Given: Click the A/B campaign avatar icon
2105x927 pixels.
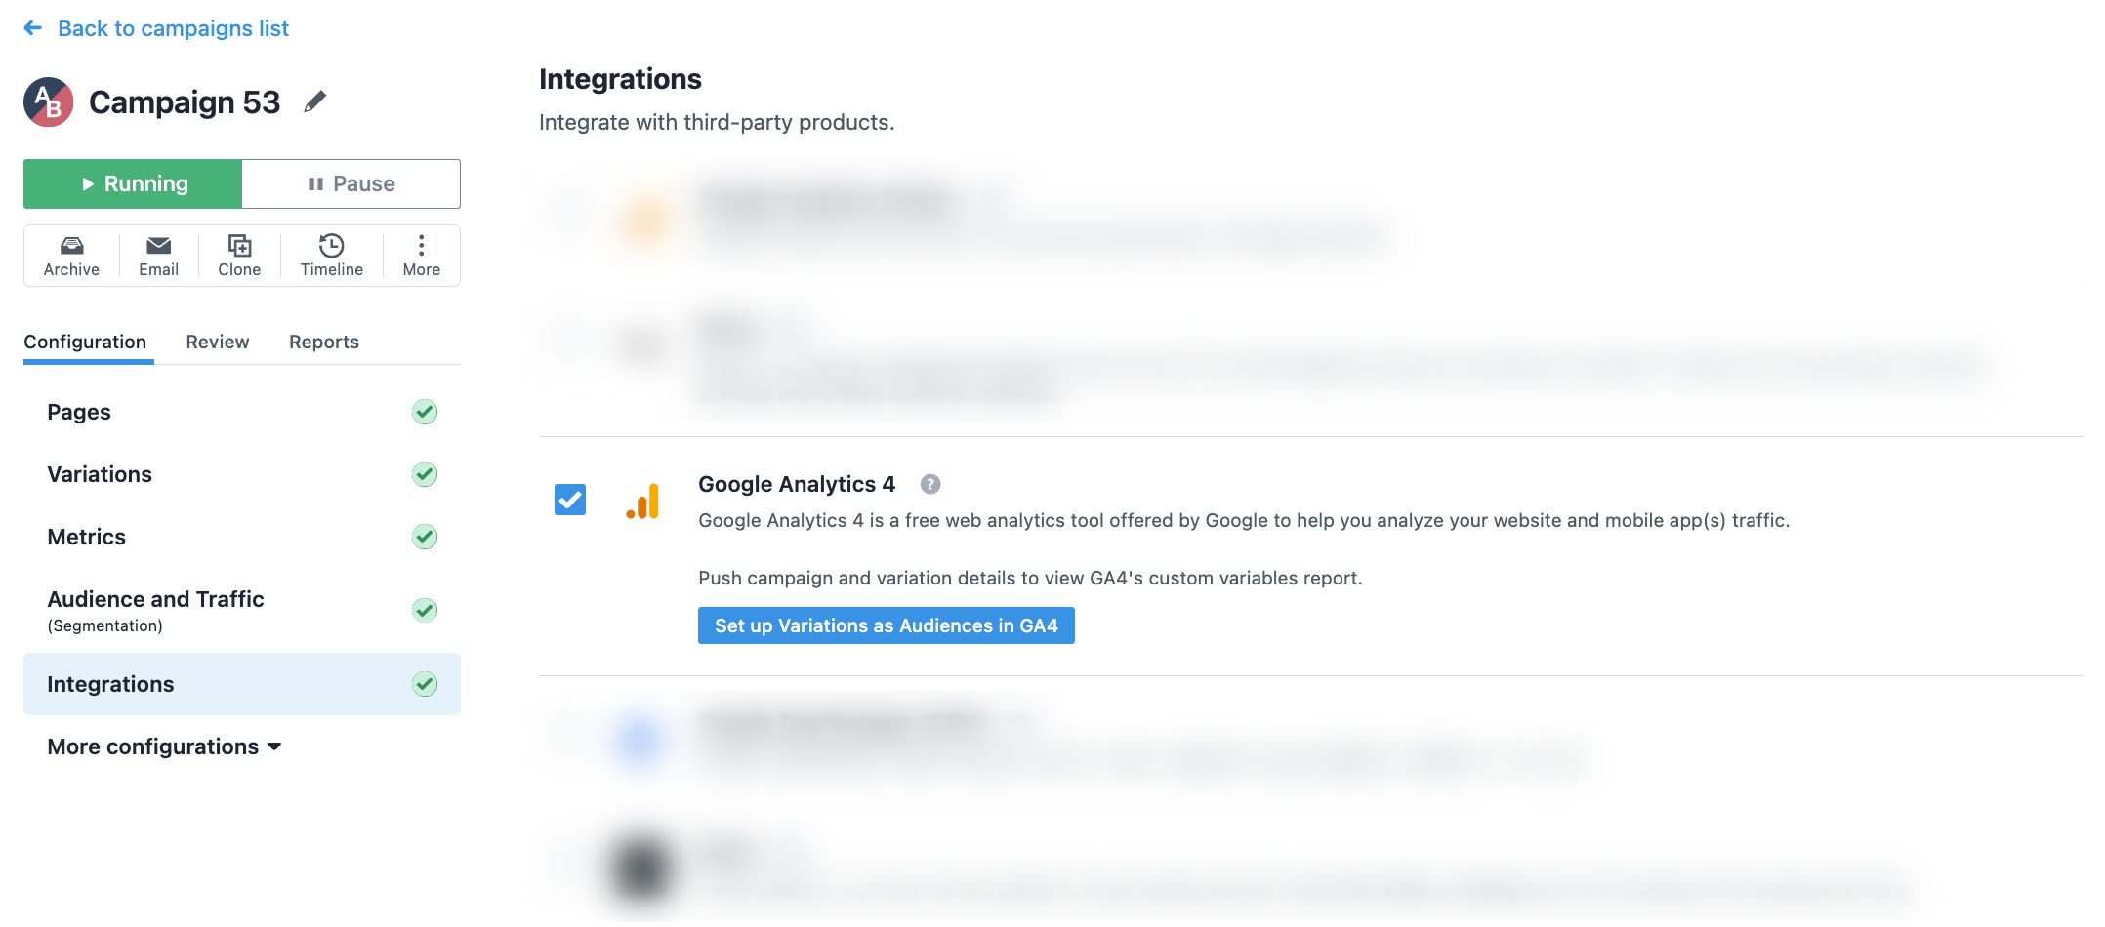Looking at the screenshot, I should (x=48, y=102).
